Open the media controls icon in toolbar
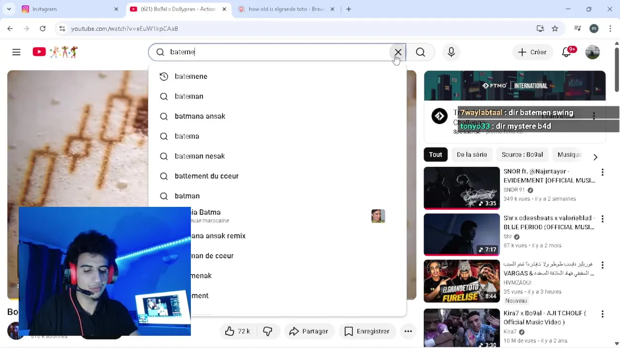This screenshot has height=348, width=620. [577, 29]
